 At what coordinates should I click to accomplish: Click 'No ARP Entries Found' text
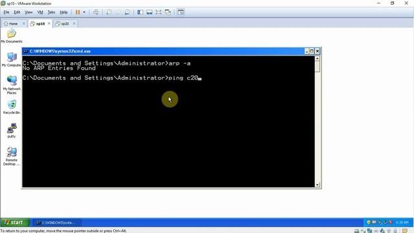pos(59,68)
